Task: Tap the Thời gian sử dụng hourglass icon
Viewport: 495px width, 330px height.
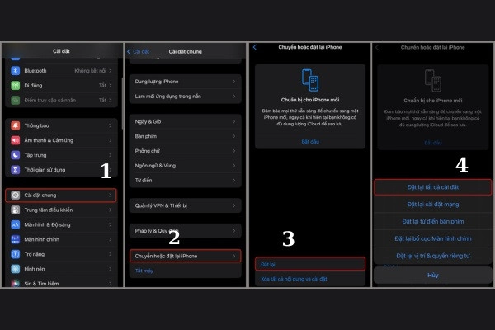Action: tap(15, 168)
